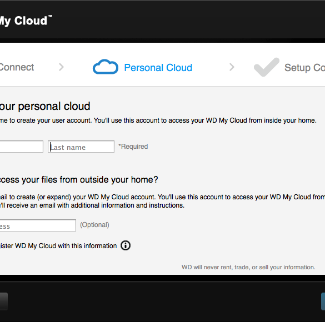Click the WD will never rent, trade notice
The image size is (325, 322).
coord(248,267)
